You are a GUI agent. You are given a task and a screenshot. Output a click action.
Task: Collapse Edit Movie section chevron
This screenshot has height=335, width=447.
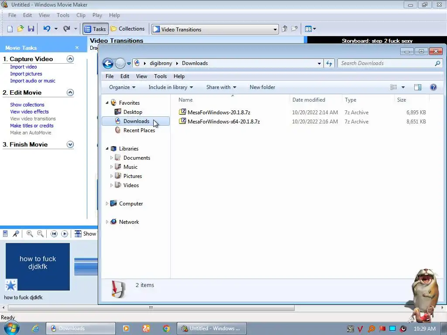(x=70, y=92)
